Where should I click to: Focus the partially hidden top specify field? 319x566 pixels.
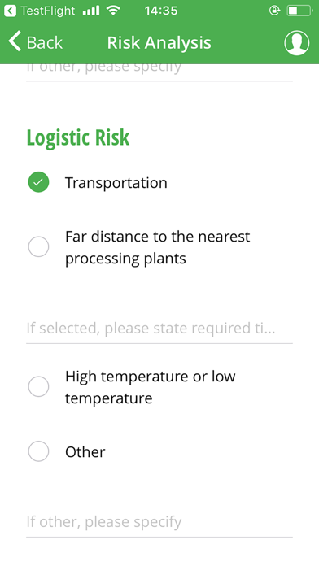pyautogui.click(x=159, y=72)
